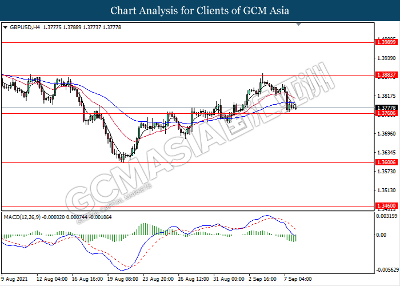The height and width of the screenshot is (286, 400).
Task: Click the 19 Aug 08:00 time label
Action: tap(123, 279)
